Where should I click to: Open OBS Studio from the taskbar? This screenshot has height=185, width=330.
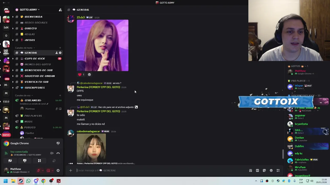(x=51, y=181)
